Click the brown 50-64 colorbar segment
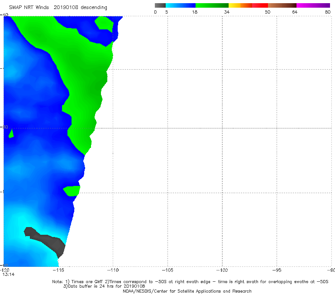335x294 pixels. tap(282, 5)
